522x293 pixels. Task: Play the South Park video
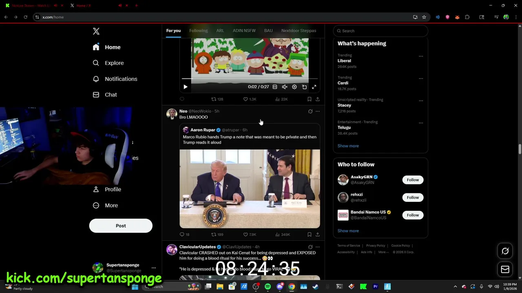point(186,87)
